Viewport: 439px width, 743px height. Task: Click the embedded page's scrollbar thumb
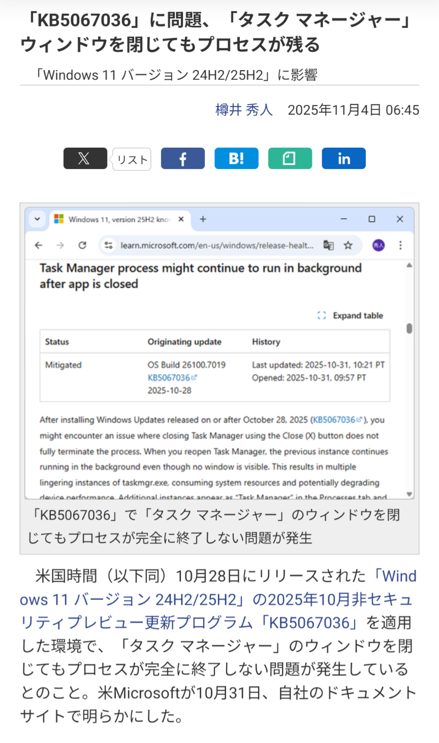[409, 328]
